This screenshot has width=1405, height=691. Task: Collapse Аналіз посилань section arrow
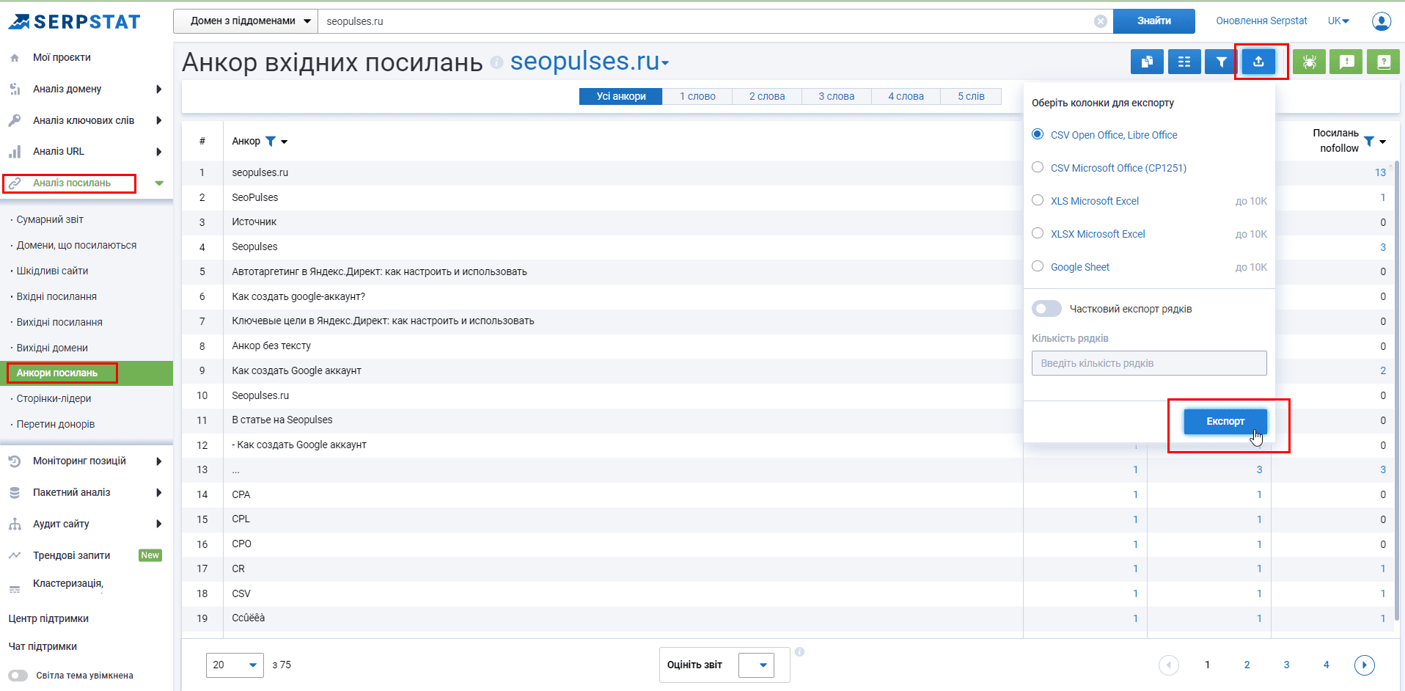[x=159, y=183]
